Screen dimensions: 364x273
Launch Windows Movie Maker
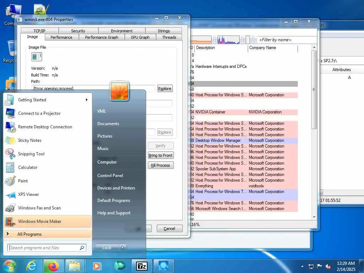click(48, 221)
